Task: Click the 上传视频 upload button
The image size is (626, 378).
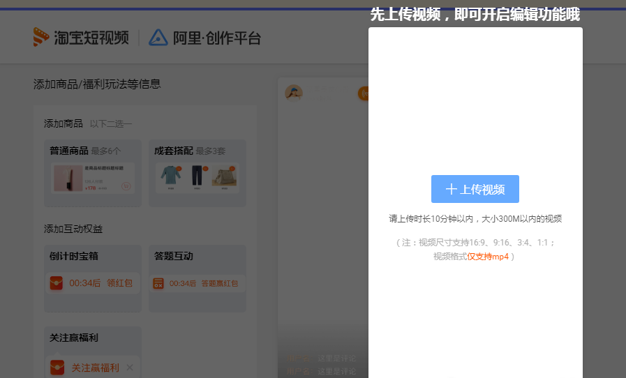Action: coord(475,189)
